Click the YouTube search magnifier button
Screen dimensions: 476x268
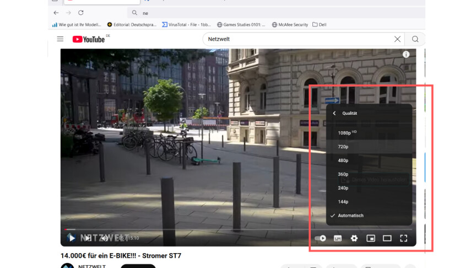pyautogui.click(x=415, y=39)
